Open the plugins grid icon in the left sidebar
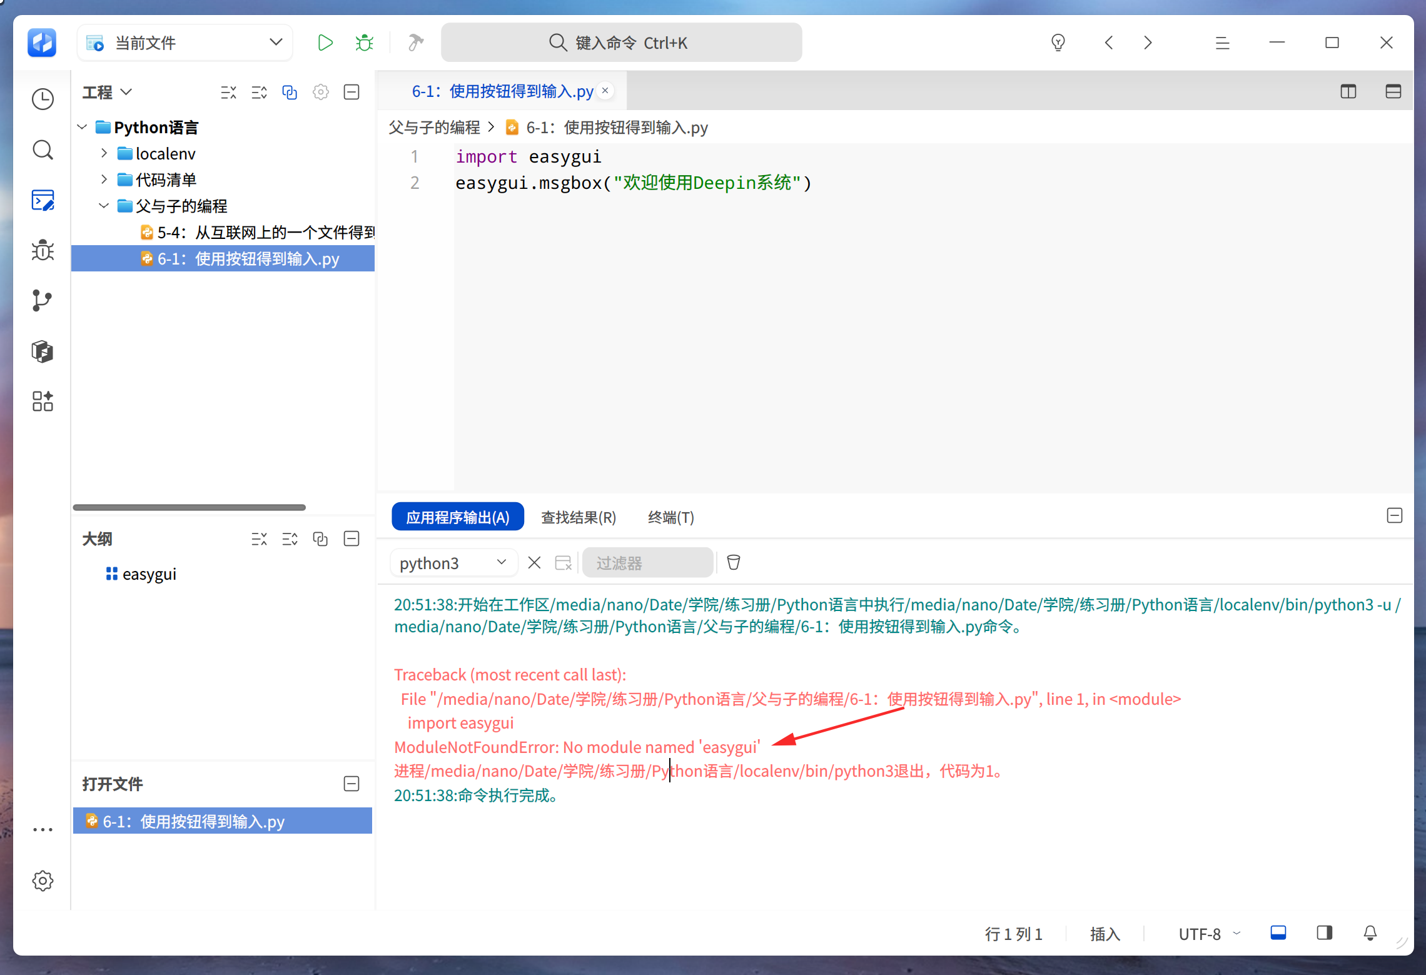Image resolution: width=1426 pixels, height=975 pixels. pyautogui.click(x=43, y=401)
